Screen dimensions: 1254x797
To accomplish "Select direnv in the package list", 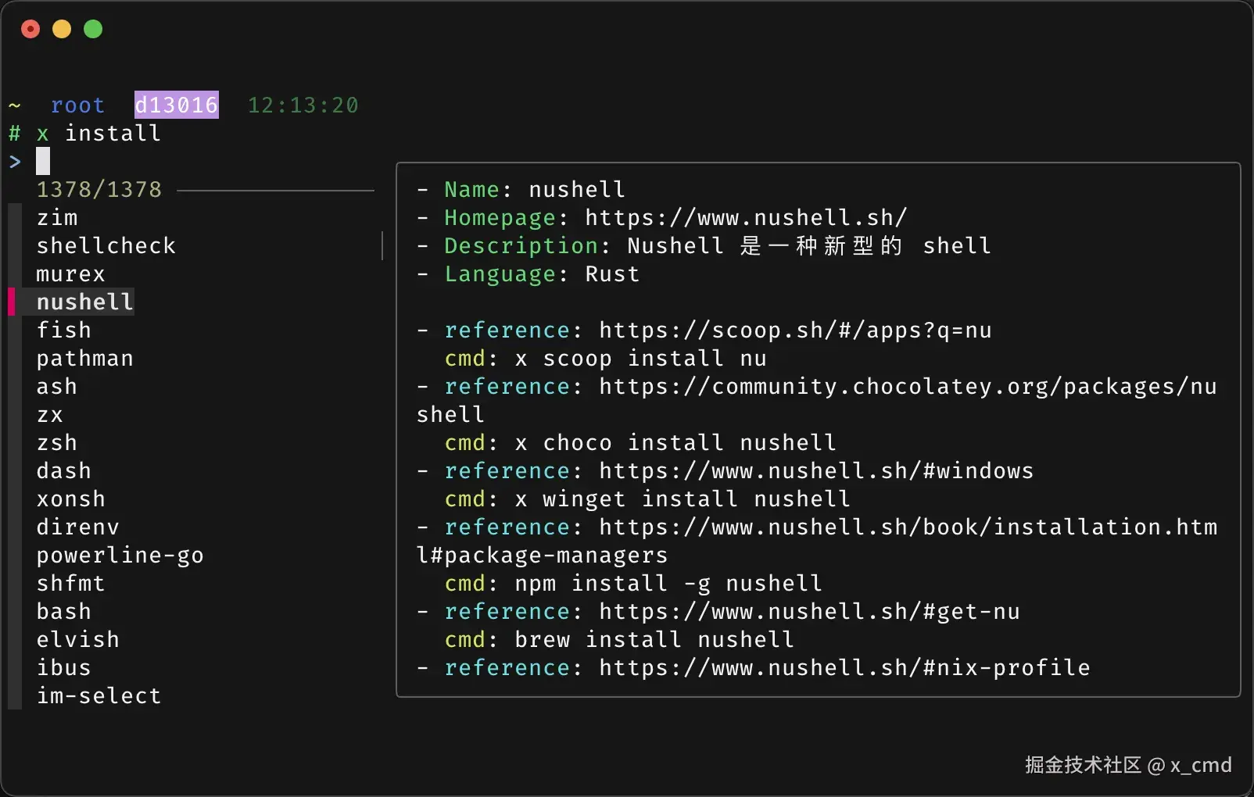I will pos(77,527).
